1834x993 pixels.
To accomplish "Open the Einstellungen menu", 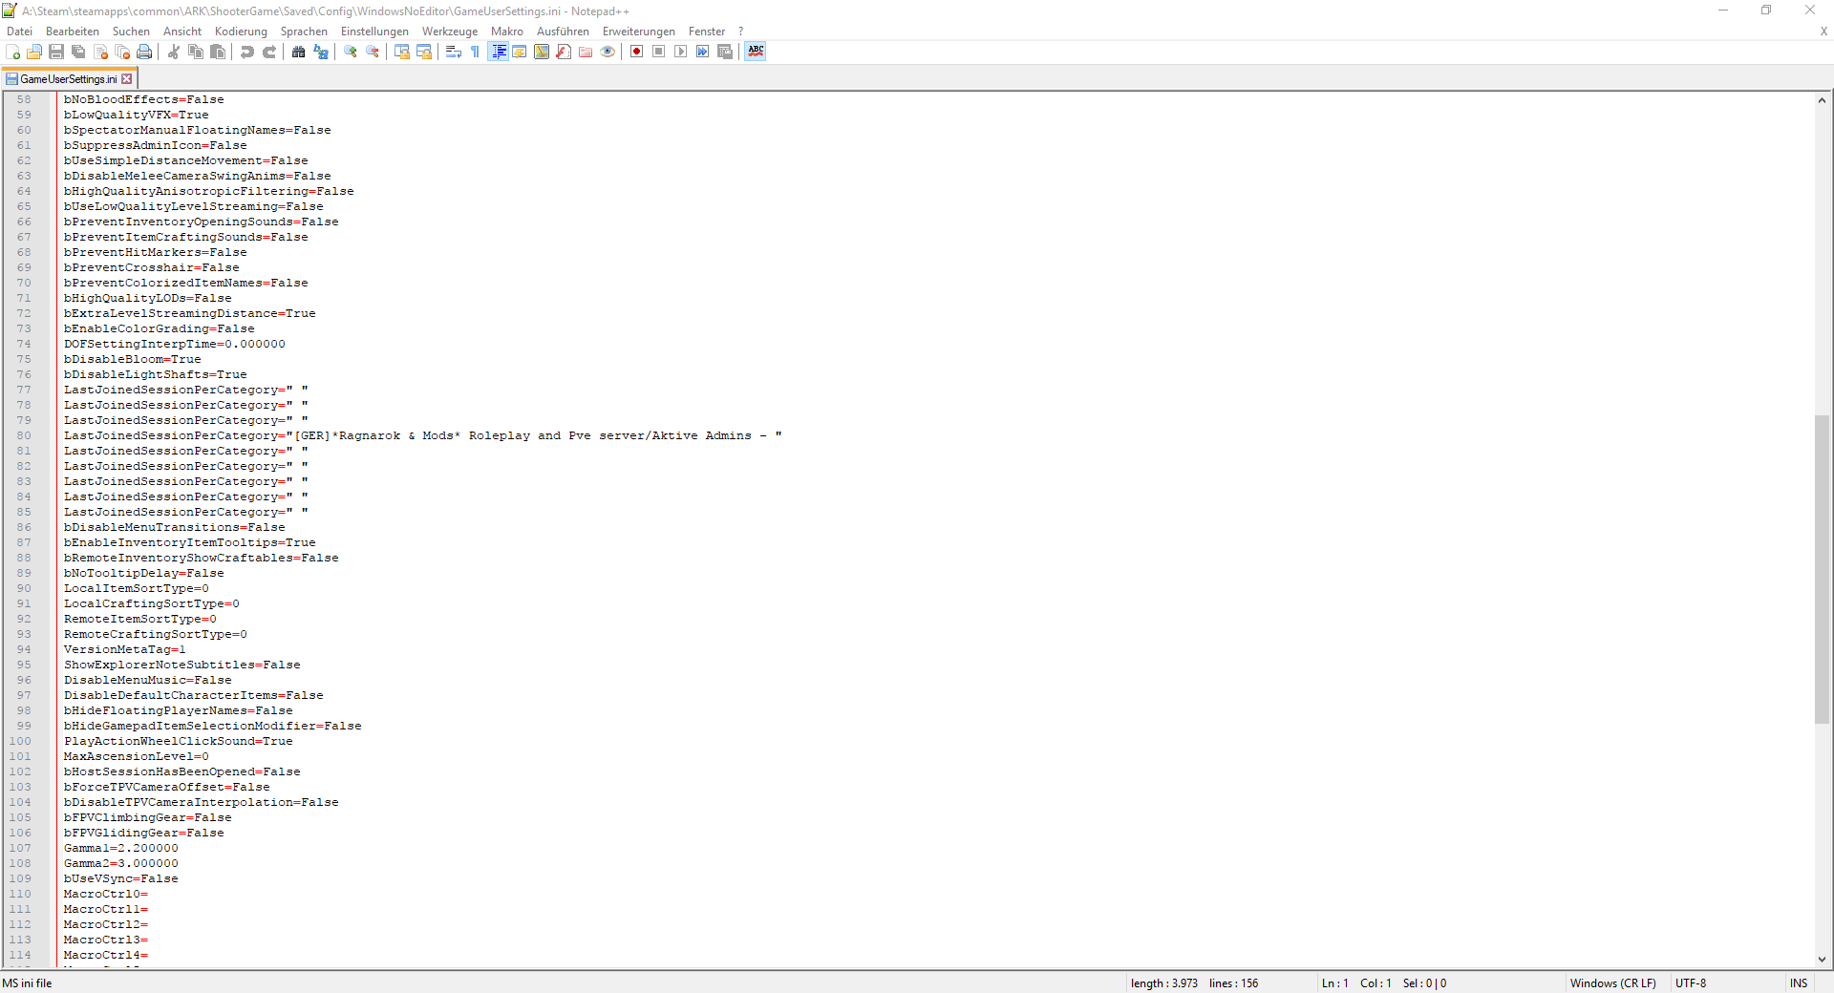I will point(374,32).
